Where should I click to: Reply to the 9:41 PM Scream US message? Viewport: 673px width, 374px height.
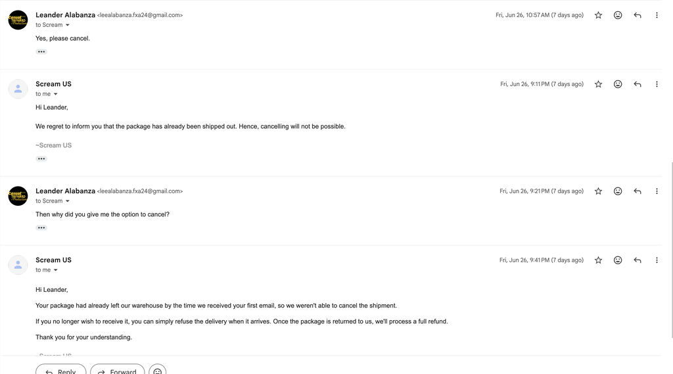tap(638, 260)
